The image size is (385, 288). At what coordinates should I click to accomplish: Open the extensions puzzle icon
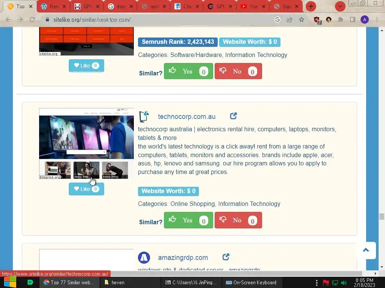[341, 19]
